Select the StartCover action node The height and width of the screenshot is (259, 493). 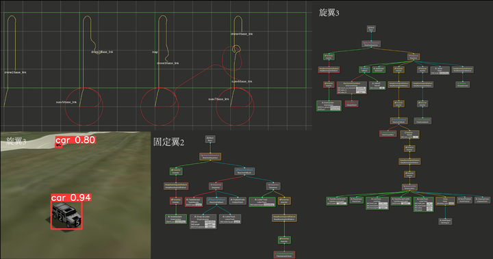379,70
